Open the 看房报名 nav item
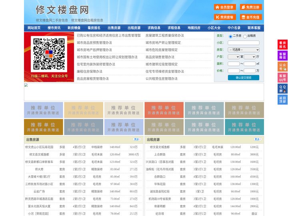The image size is (288, 216). point(94,28)
